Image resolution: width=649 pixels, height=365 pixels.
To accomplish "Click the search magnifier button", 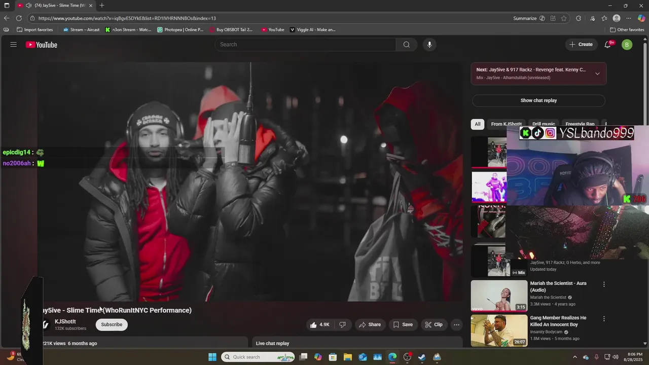I will click(x=406, y=45).
